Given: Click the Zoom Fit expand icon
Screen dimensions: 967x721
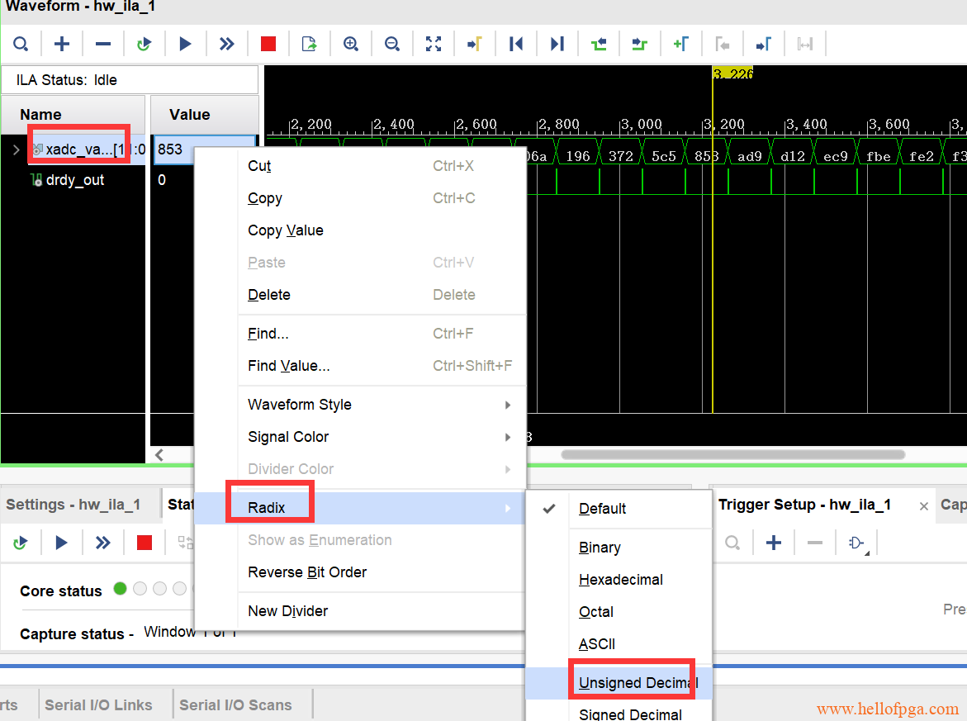Looking at the screenshot, I should (434, 45).
